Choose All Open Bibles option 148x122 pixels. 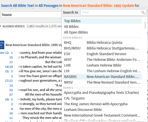[102, 32]
